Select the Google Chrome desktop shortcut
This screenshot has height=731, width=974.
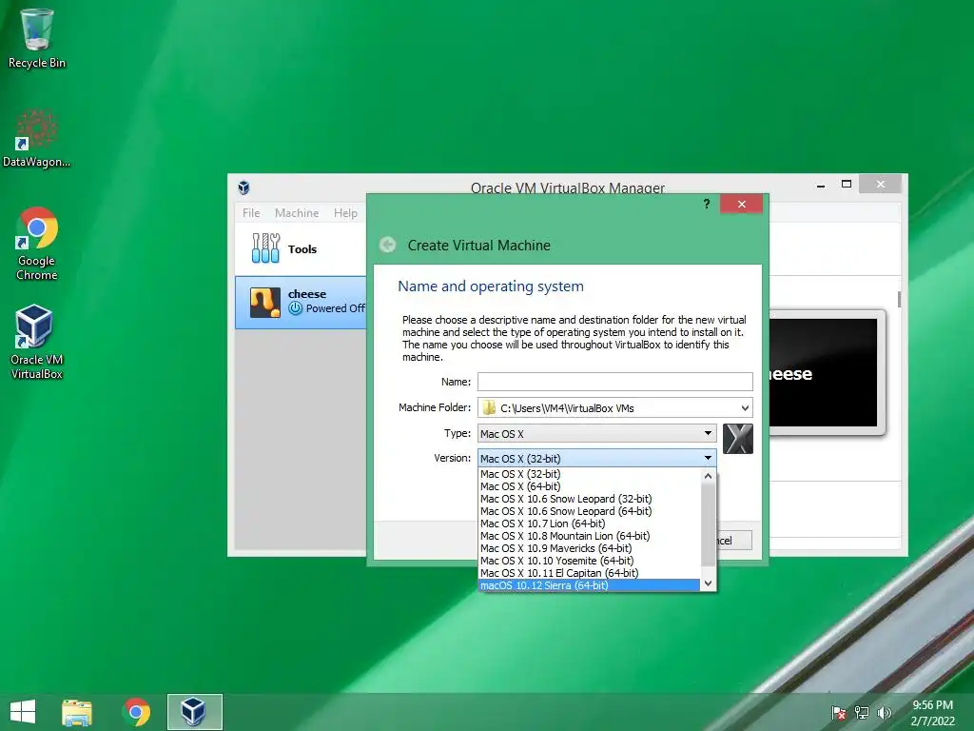37,244
